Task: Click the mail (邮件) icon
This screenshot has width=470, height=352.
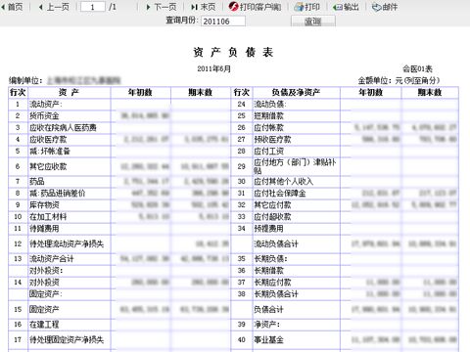Action: [x=377, y=7]
